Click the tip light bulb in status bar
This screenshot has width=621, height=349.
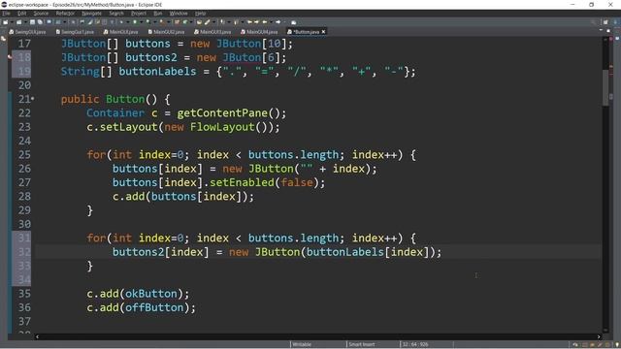pos(617,345)
